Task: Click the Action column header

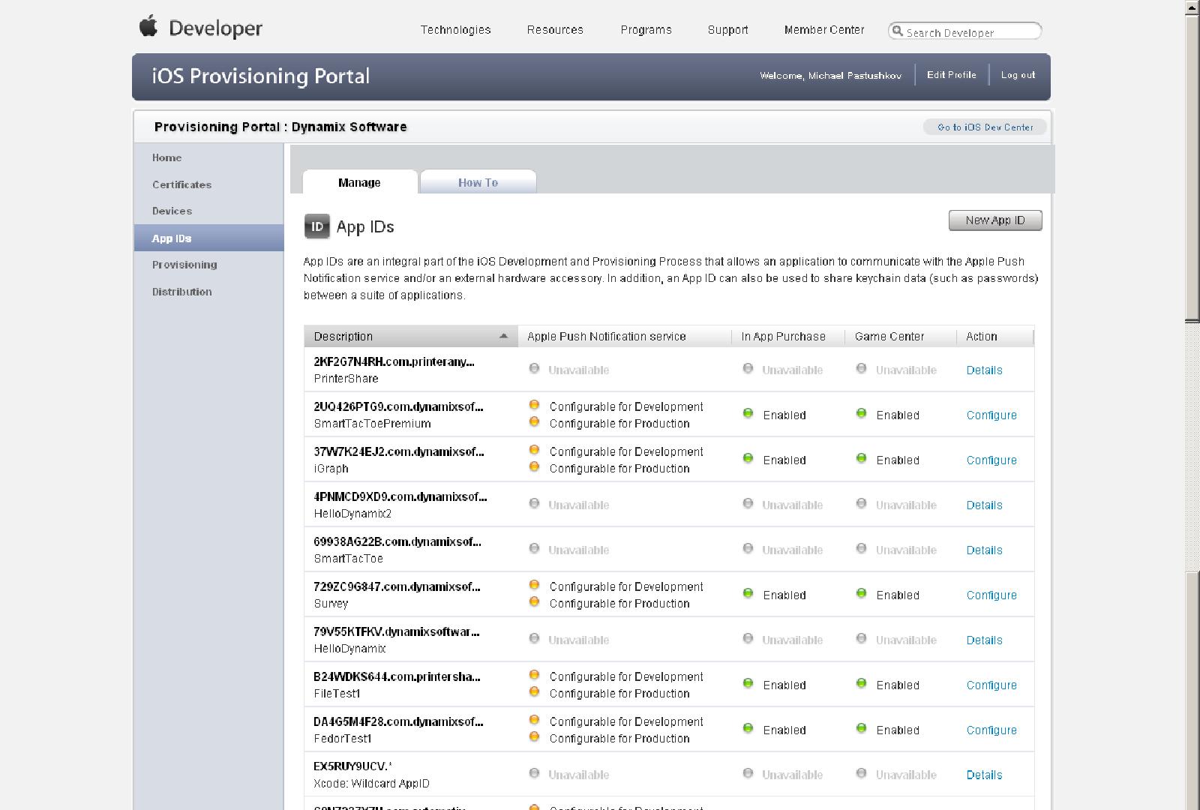Action: (995, 336)
